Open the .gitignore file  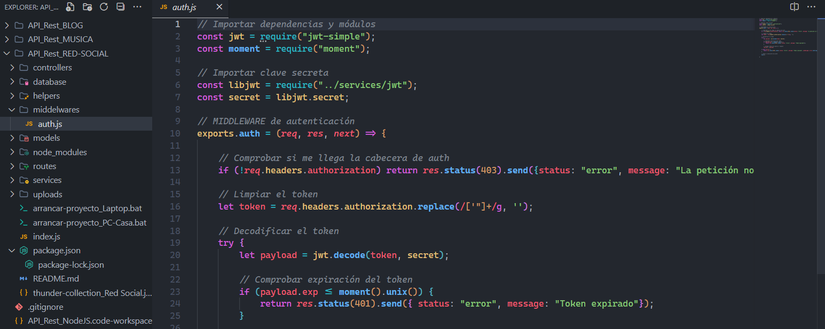[45, 307]
